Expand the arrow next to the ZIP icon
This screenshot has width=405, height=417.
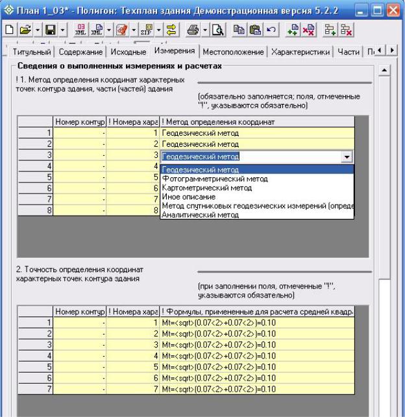[x=158, y=29]
